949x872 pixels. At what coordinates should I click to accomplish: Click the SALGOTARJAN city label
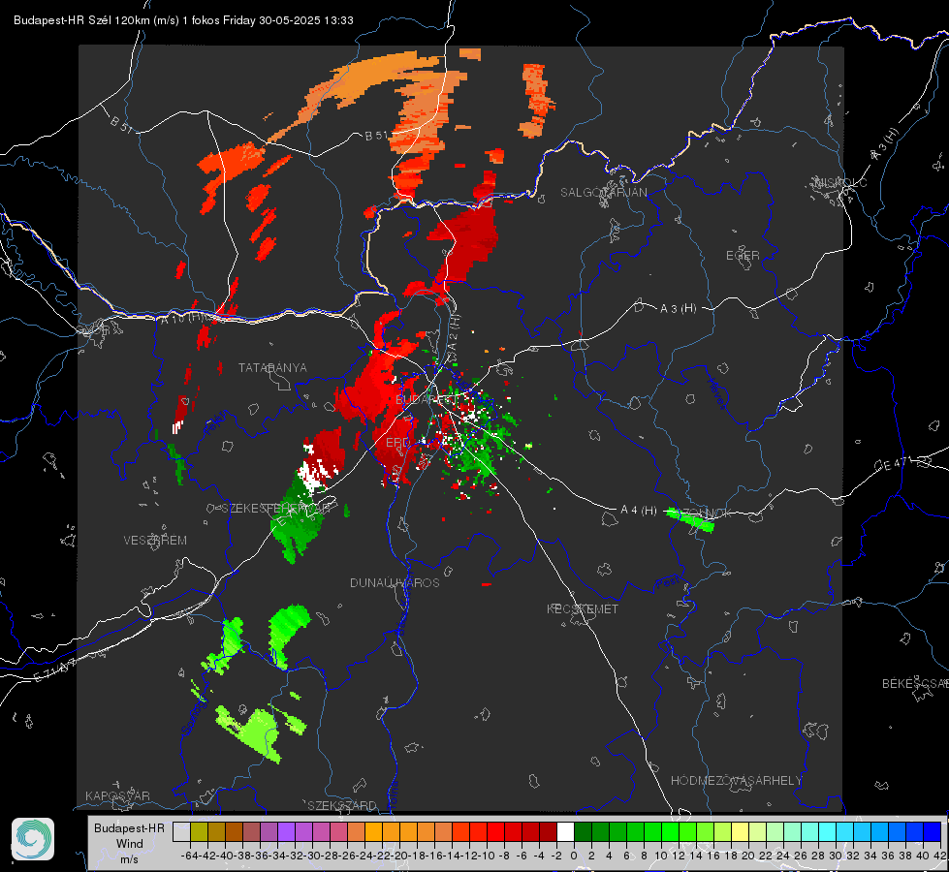[x=603, y=193]
